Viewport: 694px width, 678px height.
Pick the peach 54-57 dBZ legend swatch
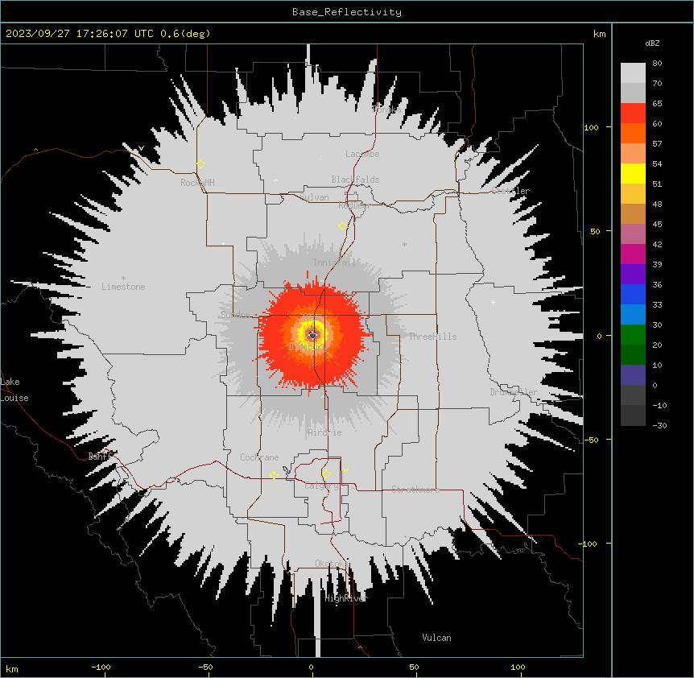click(x=633, y=154)
